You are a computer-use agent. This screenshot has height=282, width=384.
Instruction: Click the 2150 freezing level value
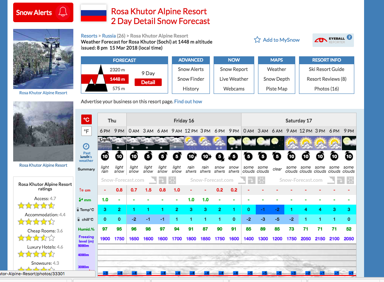[320, 239]
